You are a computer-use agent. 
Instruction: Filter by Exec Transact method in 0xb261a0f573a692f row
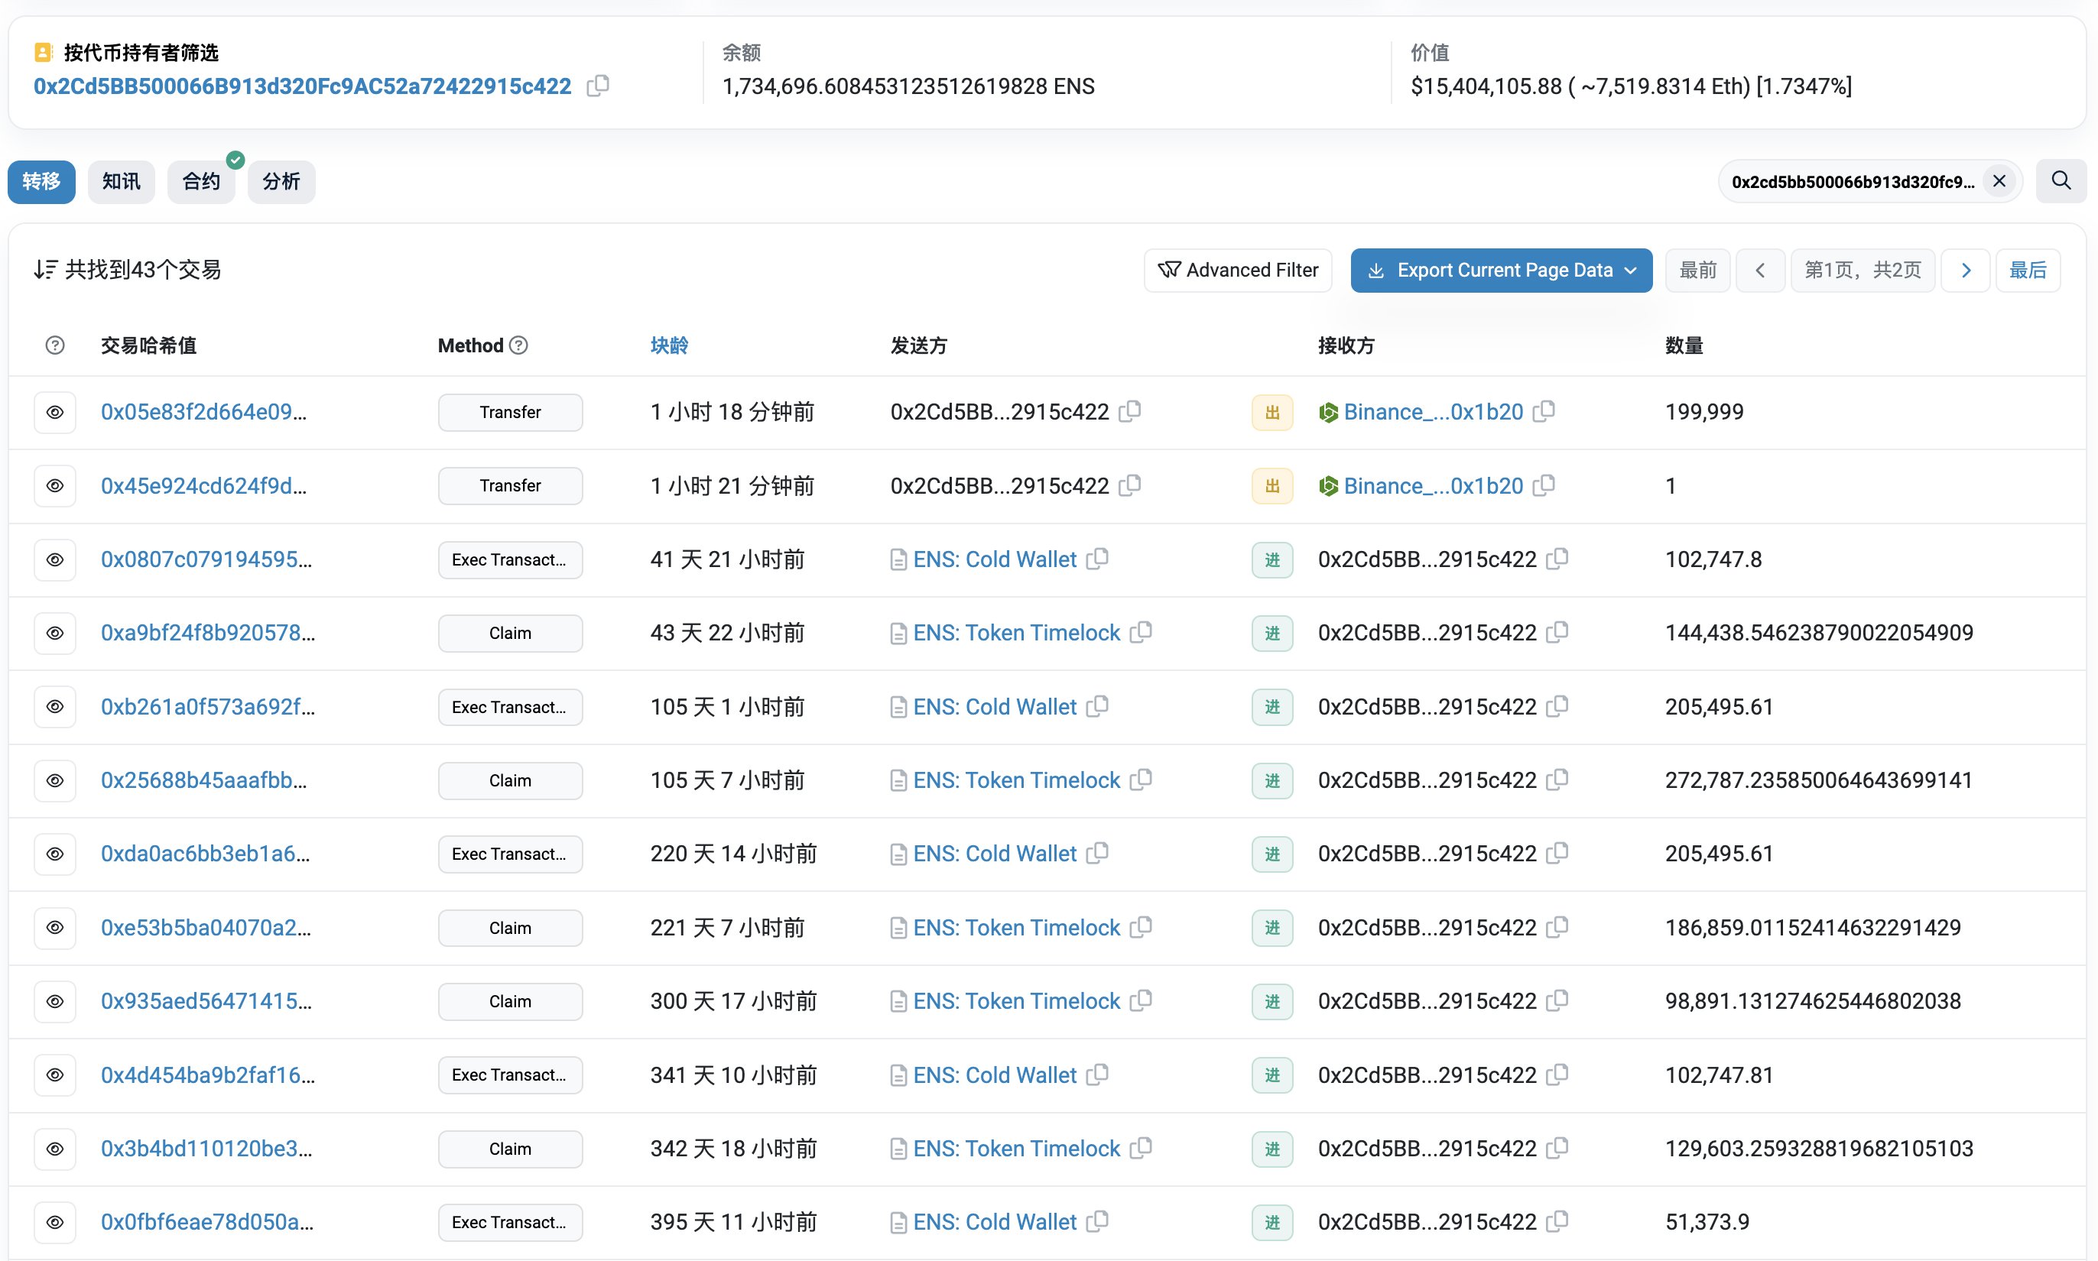510,707
